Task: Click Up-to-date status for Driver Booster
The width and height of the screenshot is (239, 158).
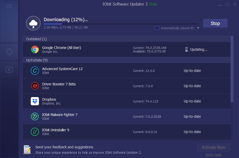Action: coord(192,86)
